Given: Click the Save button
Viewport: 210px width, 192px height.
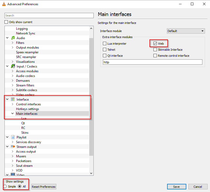Looking at the screenshot, I should pos(177,187).
